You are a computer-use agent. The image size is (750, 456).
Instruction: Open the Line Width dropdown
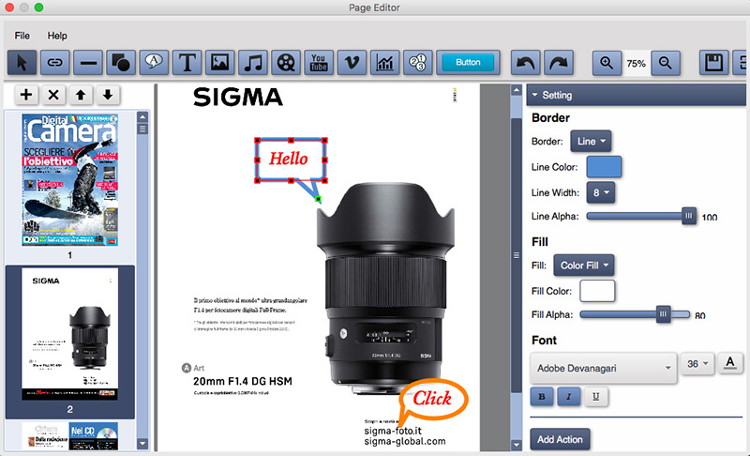(x=601, y=192)
